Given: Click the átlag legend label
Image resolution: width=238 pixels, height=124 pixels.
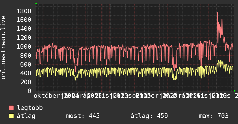Looking at the screenshot, I should [26, 116].
